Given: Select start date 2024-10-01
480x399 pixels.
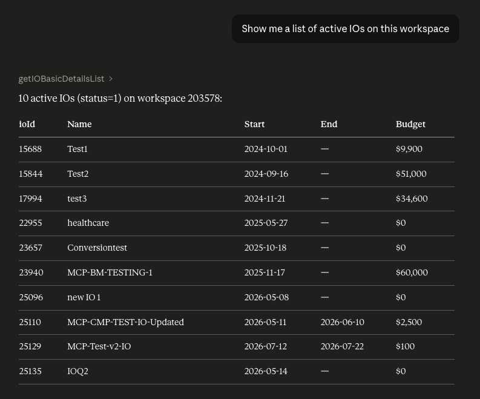Looking at the screenshot, I should click(266, 149).
